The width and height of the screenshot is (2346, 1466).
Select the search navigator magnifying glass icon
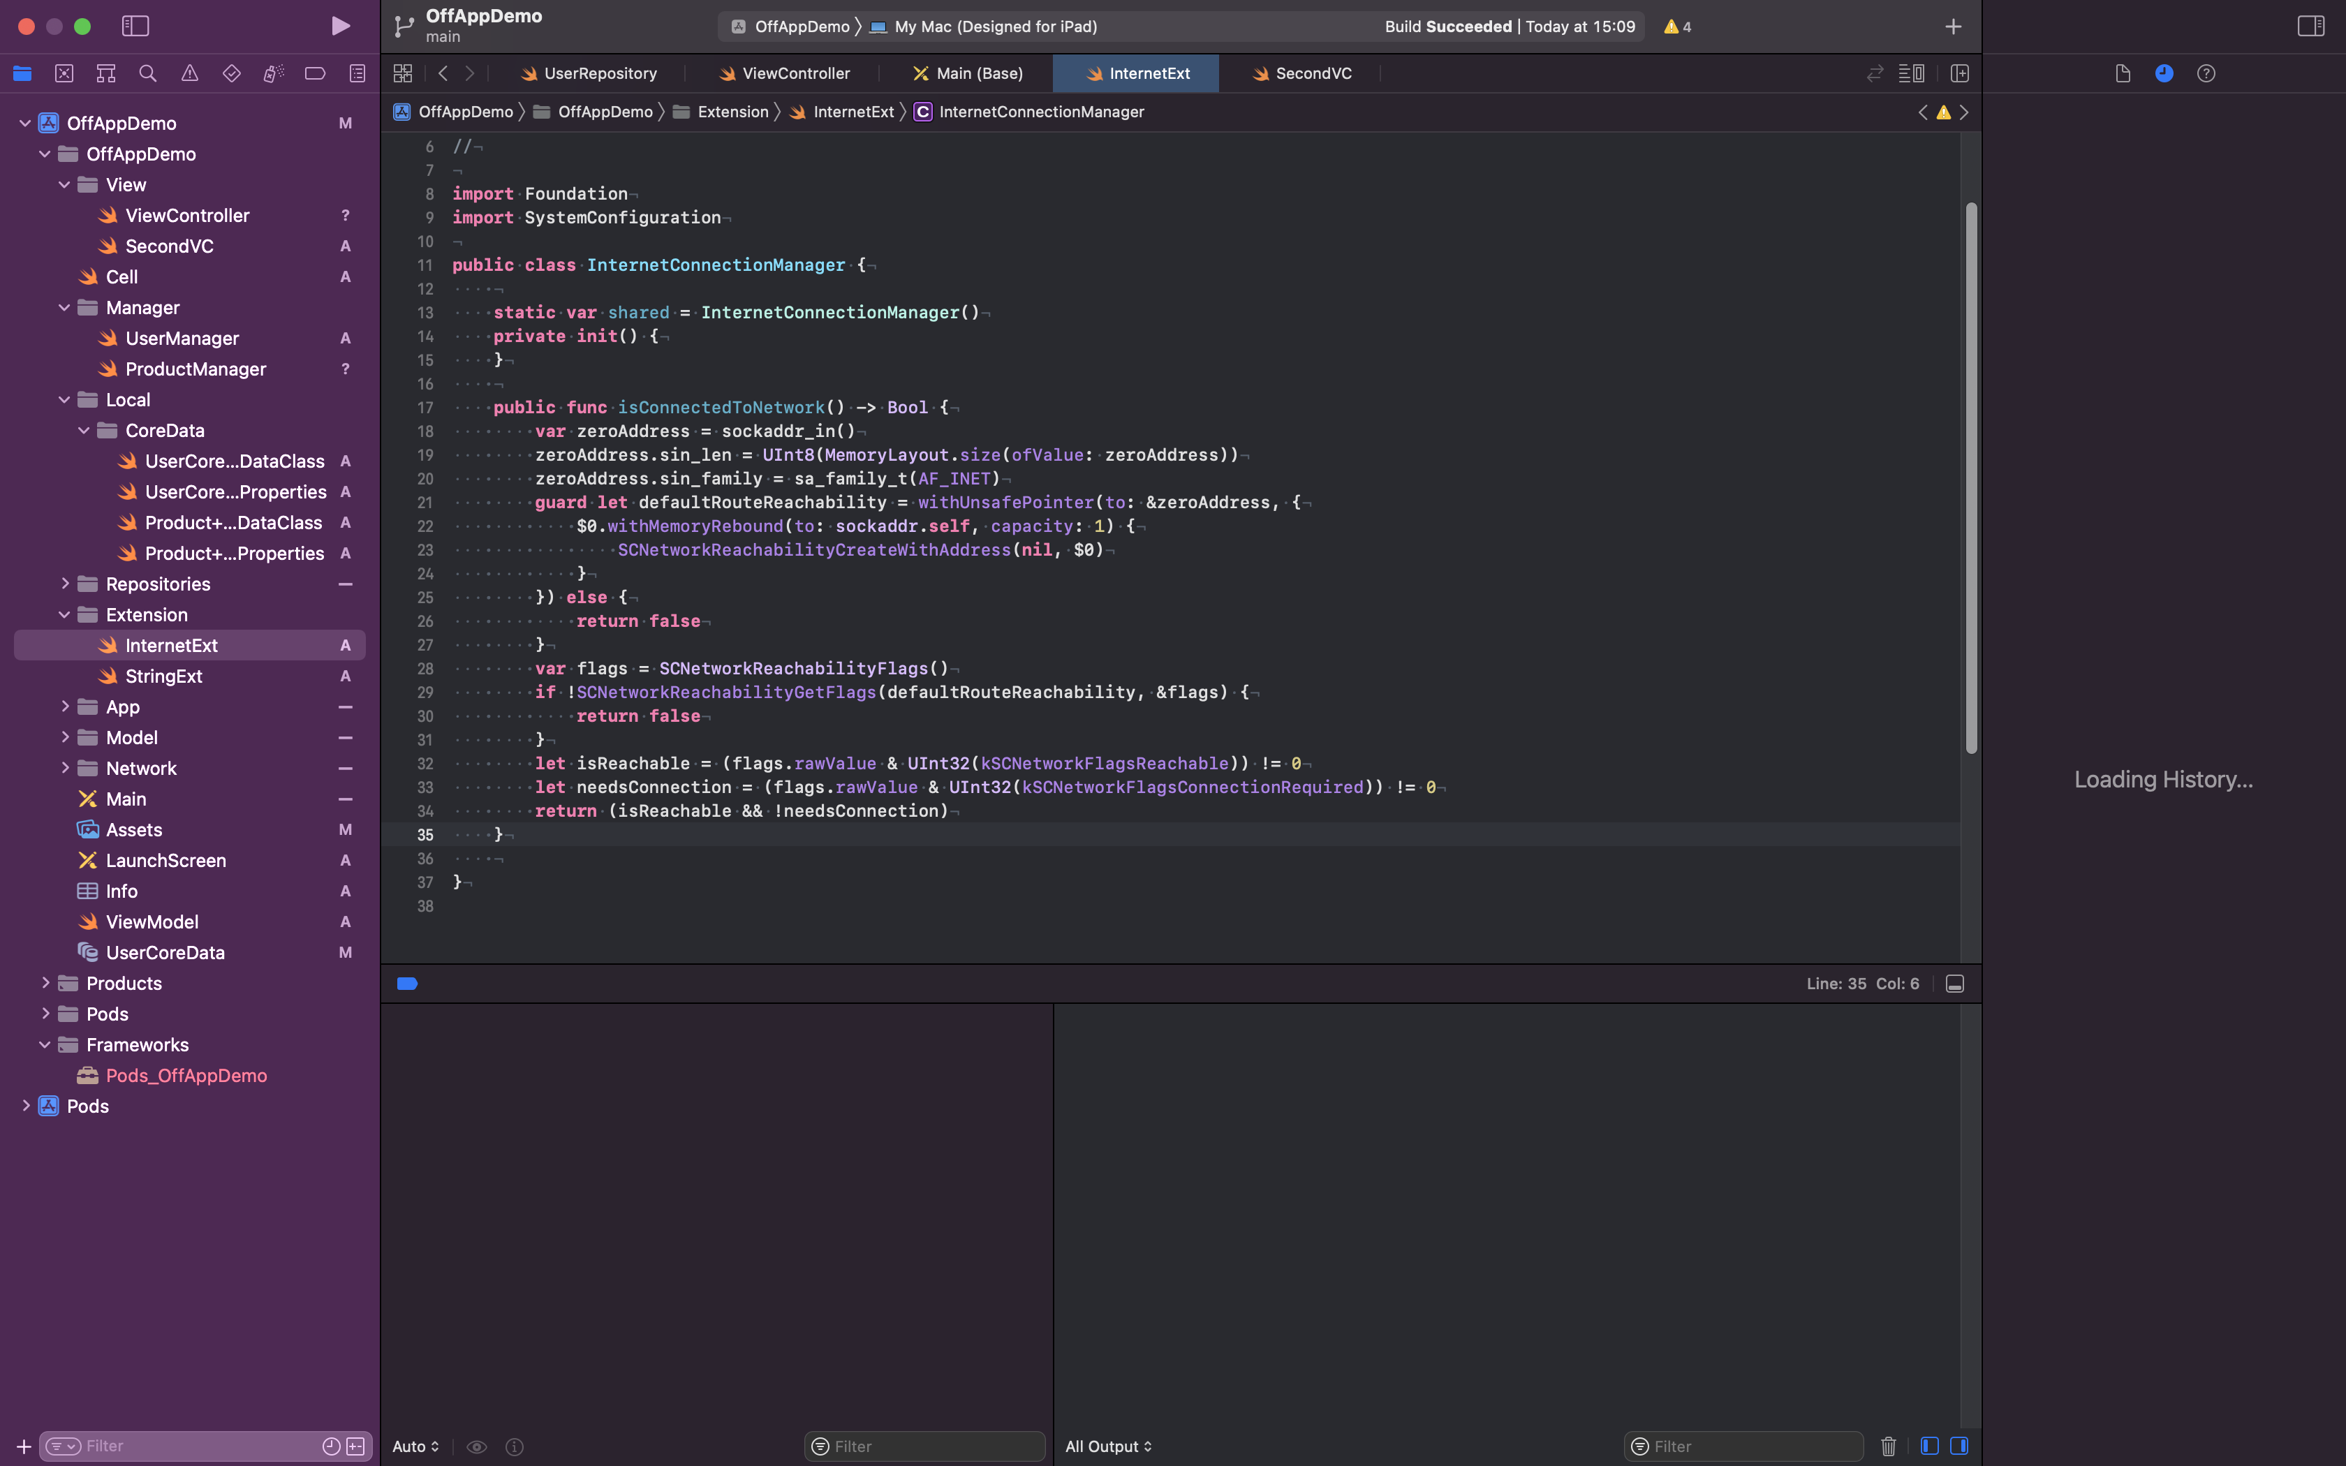(147, 73)
